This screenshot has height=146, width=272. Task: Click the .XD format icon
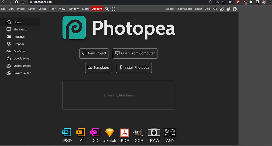(95, 132)
